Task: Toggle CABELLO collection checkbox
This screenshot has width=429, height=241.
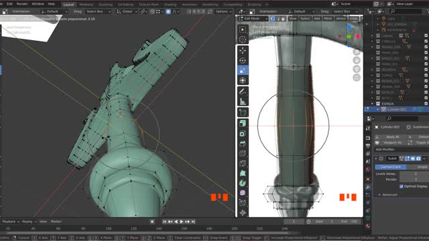Action: (426, 42)
